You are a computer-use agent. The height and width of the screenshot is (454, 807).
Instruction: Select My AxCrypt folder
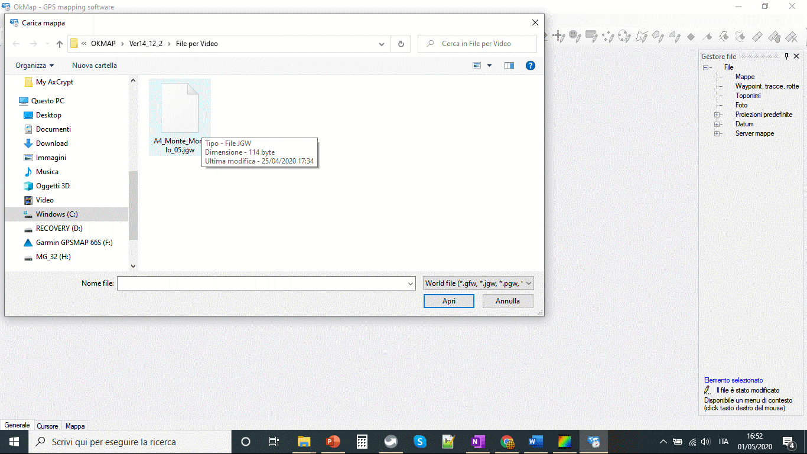54,82
